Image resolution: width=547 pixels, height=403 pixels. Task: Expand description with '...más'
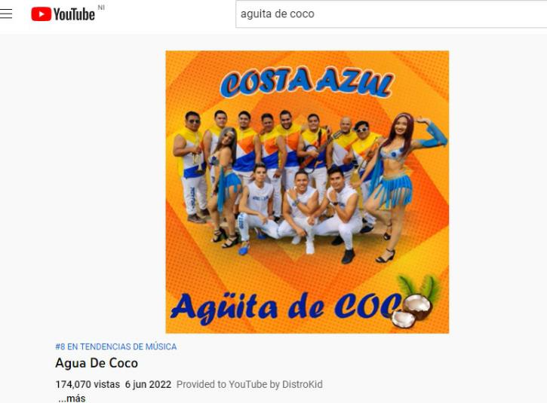(x=72, y=398)
